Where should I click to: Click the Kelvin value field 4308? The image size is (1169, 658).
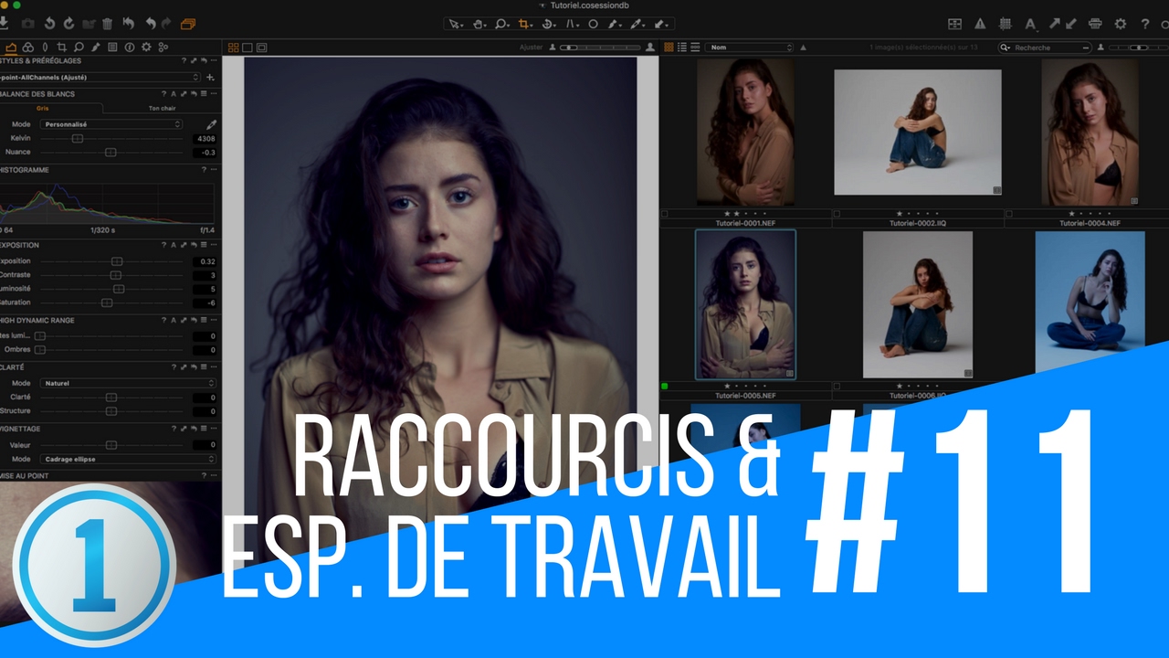[x=205, y=139]
